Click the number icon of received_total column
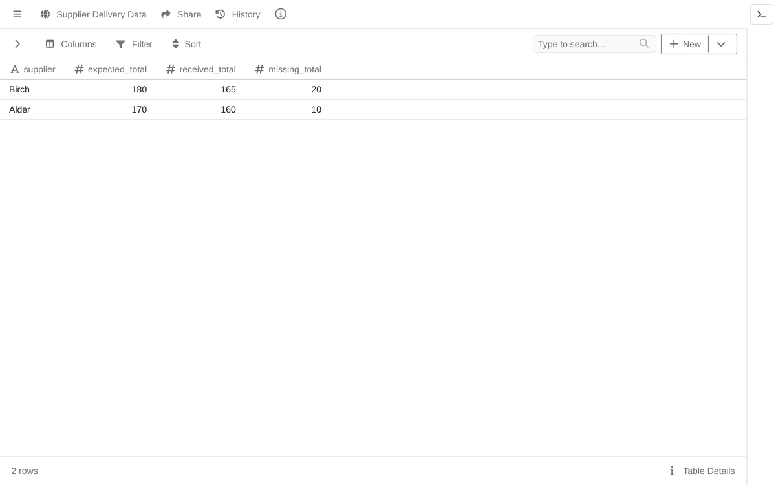This screenshot has height=485, width=776. click(x=171, y=69)
